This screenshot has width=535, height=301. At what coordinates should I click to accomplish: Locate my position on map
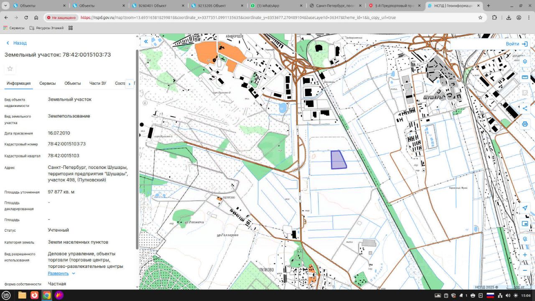[x=525, y=208]
